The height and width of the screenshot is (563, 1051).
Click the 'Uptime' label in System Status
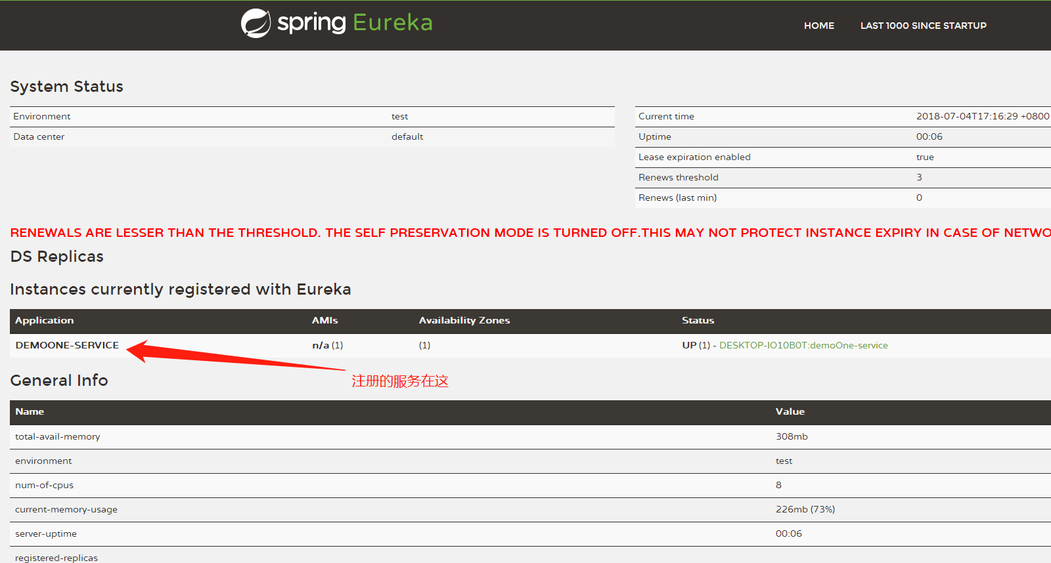pyautogui.click(x=655, y=136)
